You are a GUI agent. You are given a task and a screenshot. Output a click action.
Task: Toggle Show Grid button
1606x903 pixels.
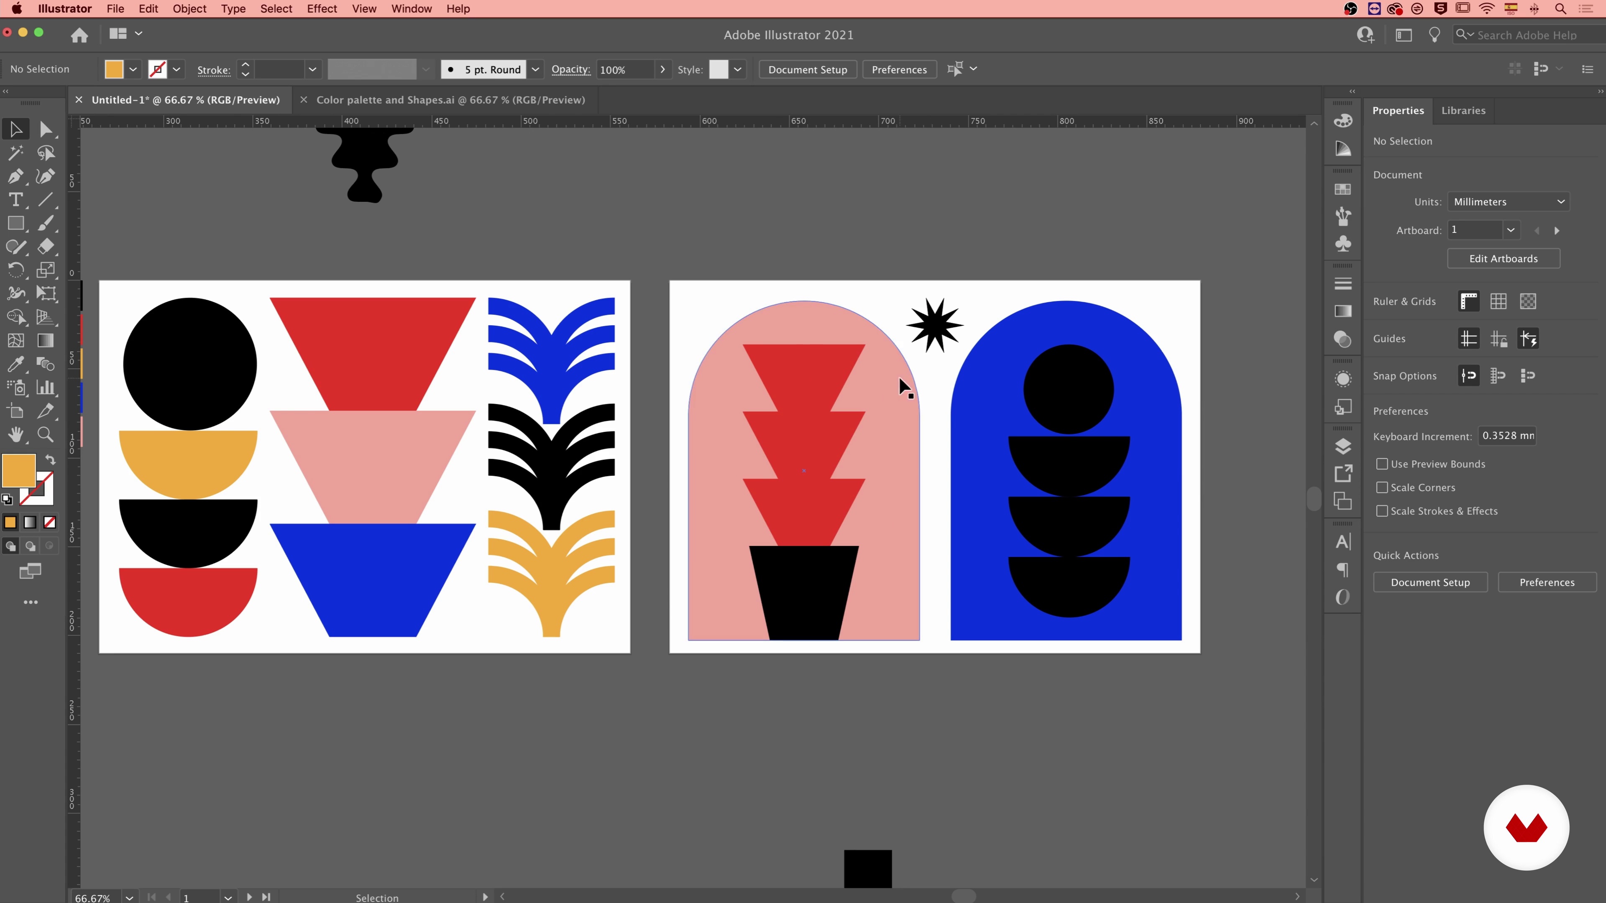tap(1498, 301)
